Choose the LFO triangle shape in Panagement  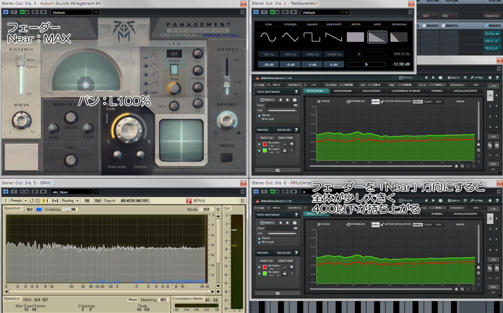[x=146, y=66]
